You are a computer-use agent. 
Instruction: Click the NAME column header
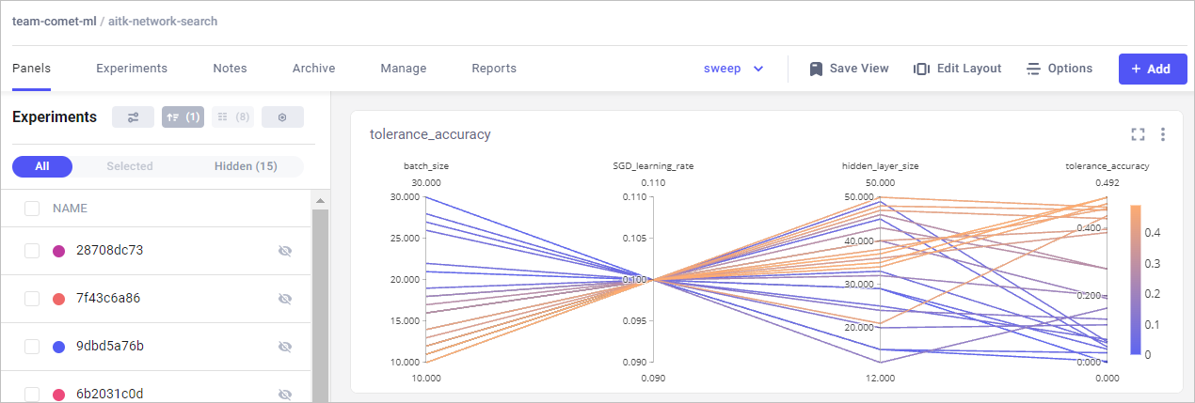70,209
